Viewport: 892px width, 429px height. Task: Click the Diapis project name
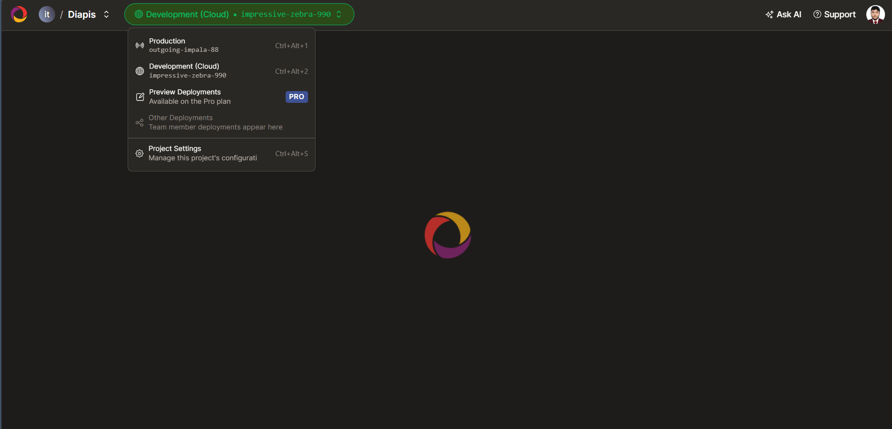(x=82, y=14)
